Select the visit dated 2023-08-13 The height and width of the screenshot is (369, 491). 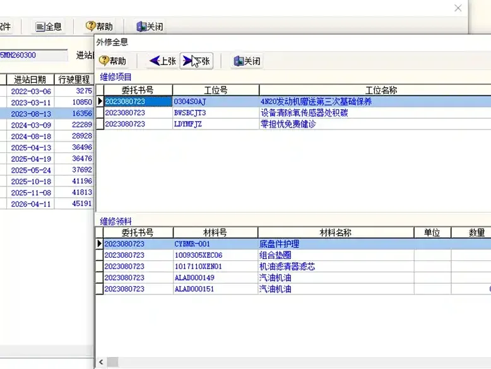point(31,114)
